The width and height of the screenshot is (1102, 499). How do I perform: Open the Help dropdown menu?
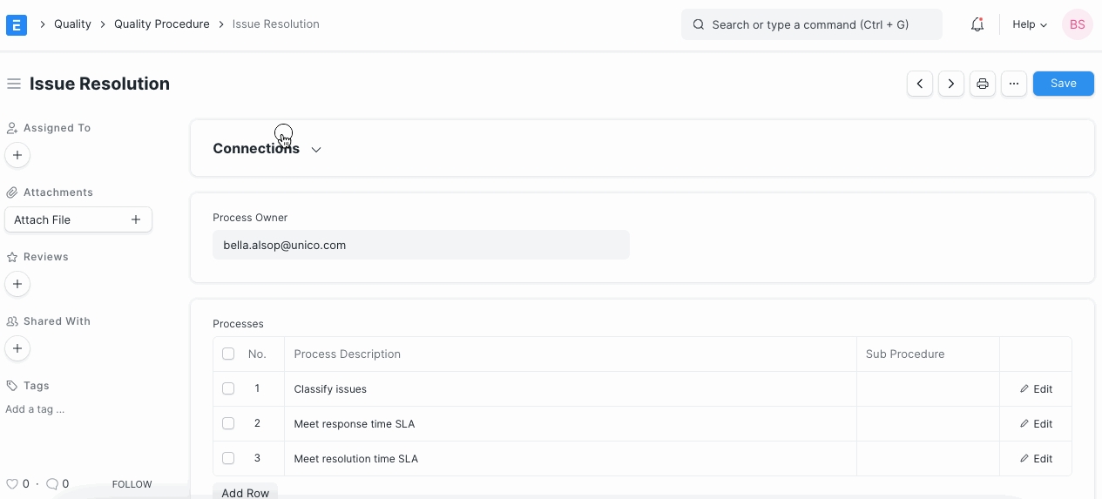tap(1029, 24)
